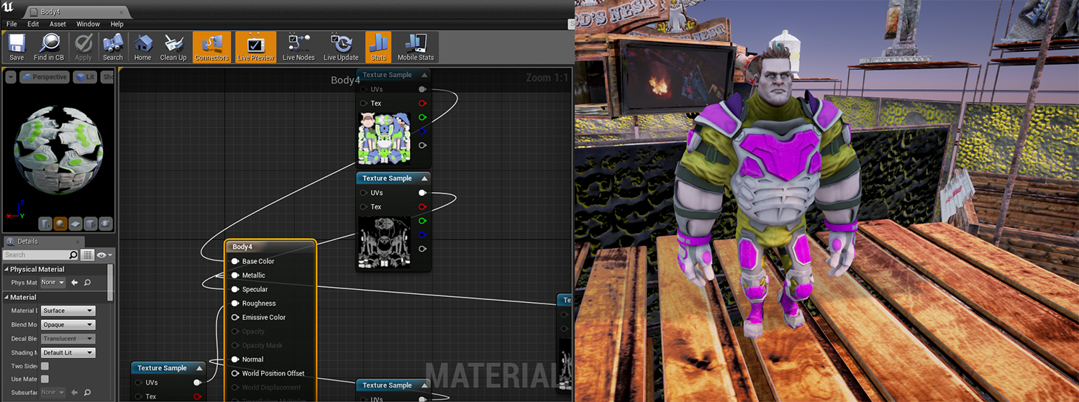Click green output pin of colorful Texture Sample
This screenshot has height=402, width=1079.
tap(422, 117)
